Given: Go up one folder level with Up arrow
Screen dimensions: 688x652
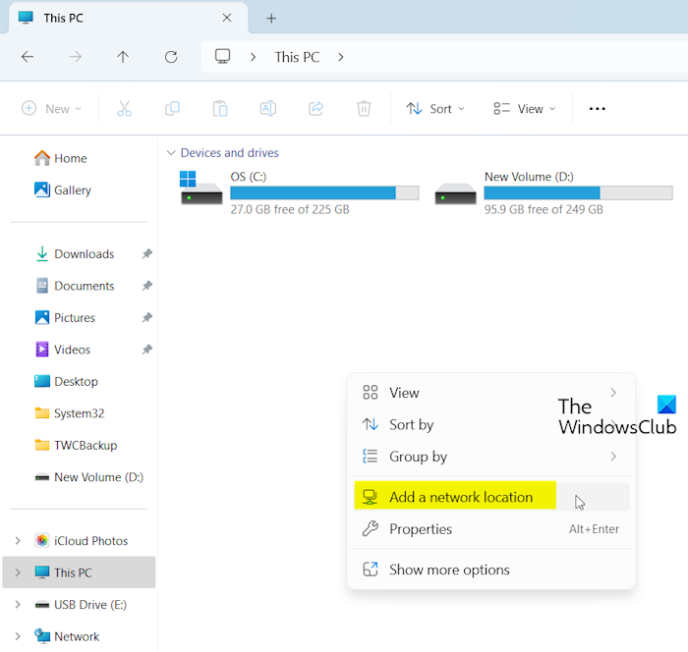Looking at the screenshot, I should click(x=123, y=57).
